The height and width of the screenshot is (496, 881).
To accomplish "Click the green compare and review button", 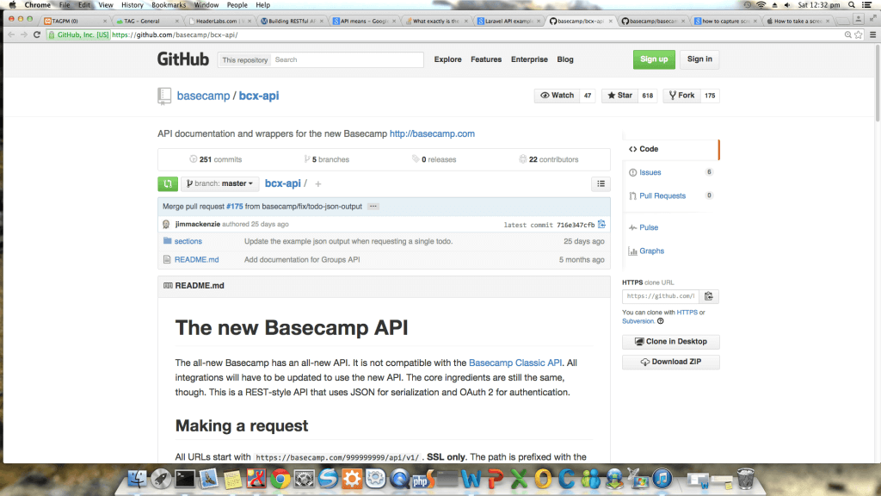I will point(168,184).
